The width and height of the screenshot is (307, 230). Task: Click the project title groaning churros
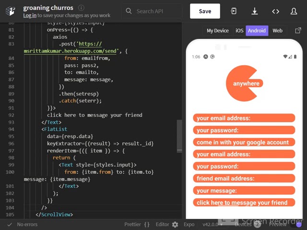[x=48, y=8]
